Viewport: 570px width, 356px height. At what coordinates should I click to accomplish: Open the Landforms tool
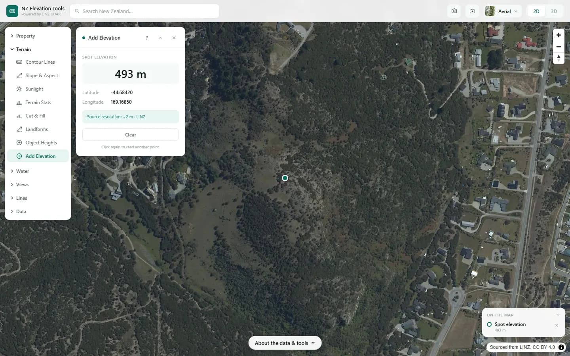click(38, 129)
